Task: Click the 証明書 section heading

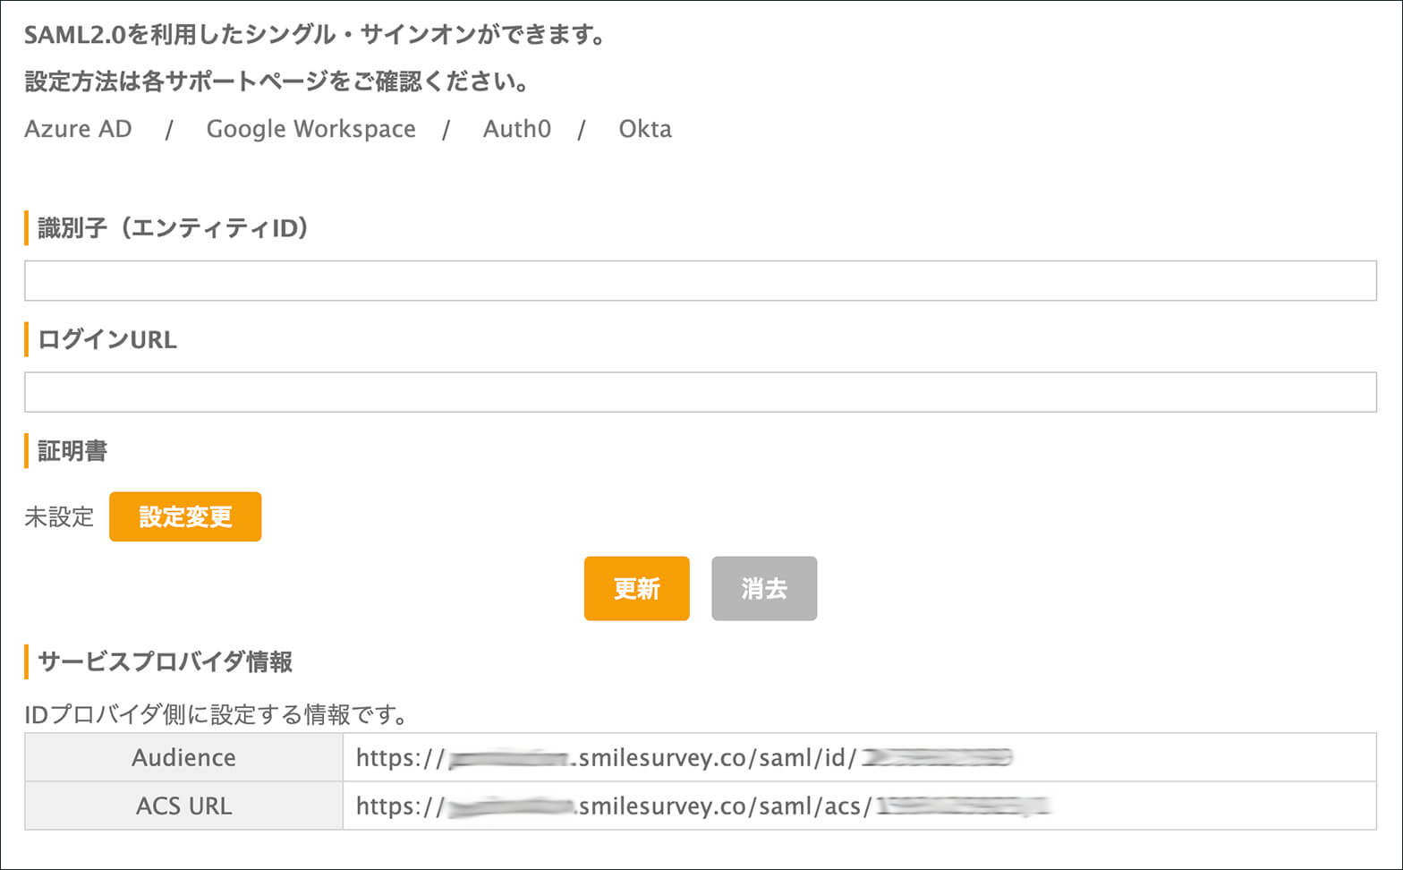Action: [72, 451]
